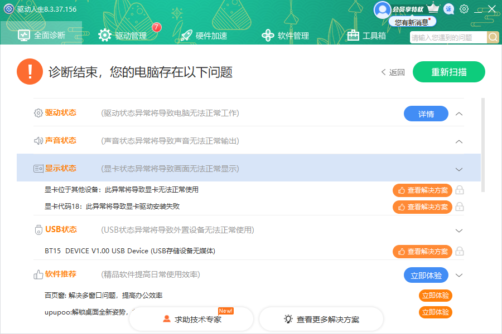Go to the 软件管理 tab
Viewport: 502px width, 334px height.
285,36
